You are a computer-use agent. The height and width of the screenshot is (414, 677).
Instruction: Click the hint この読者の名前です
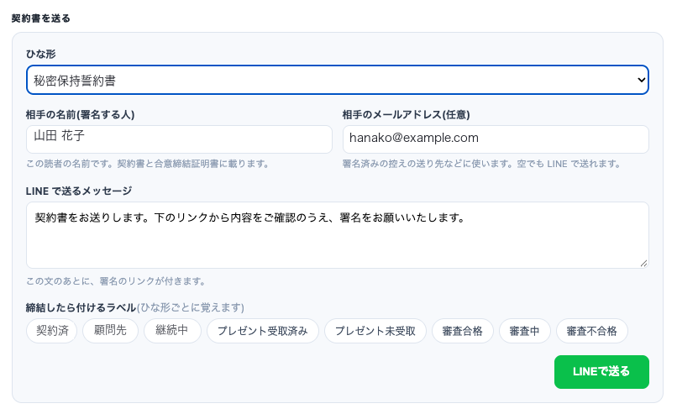147,164
